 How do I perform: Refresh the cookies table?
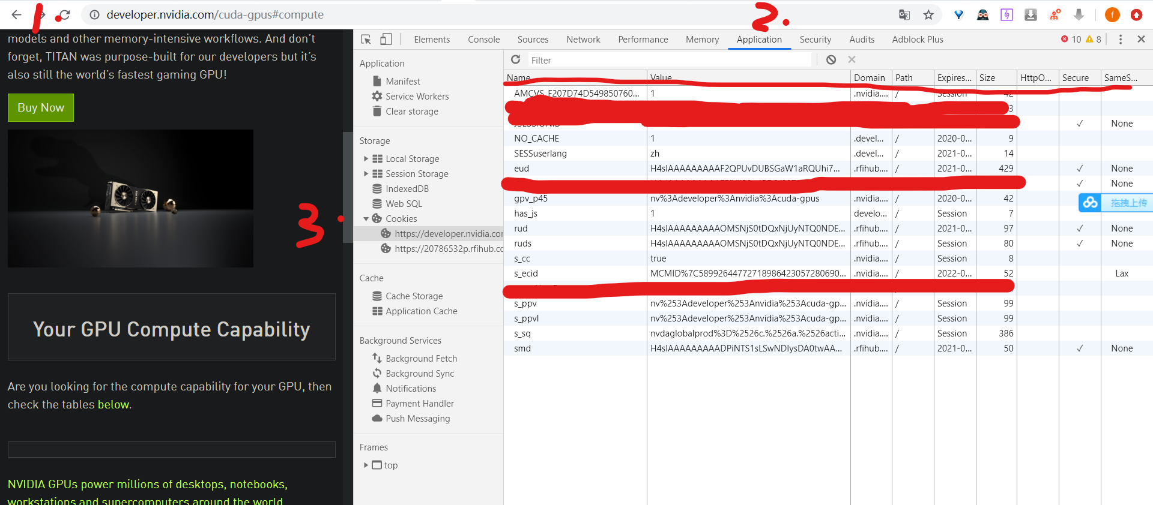[x=515, y=59]
